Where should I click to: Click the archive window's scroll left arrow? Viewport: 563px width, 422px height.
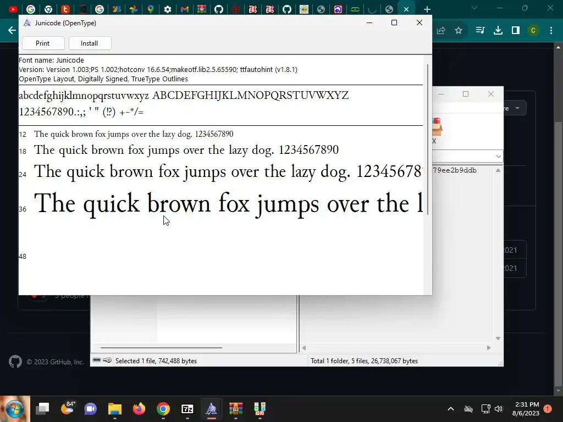pyautogui.click(x=303, y=348)
